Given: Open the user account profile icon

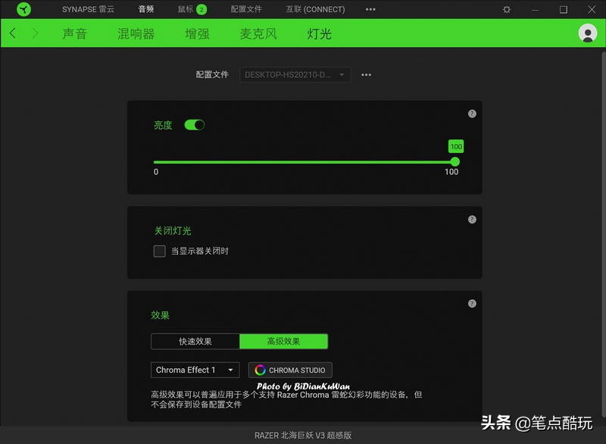Looking at the screenshot, I should 587,33.
